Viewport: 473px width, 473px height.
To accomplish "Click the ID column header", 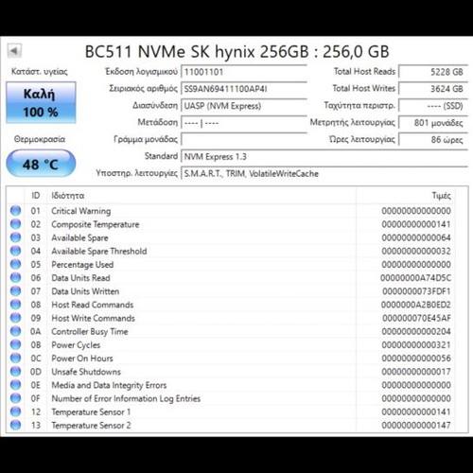I will 36,196.
